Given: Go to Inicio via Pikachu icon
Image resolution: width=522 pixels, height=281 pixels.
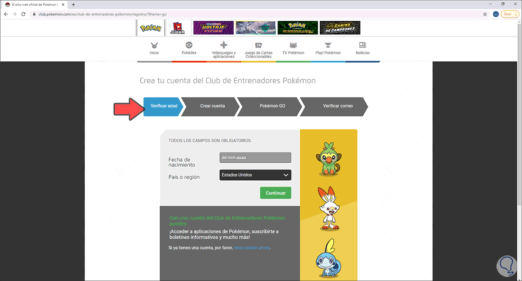Looking at the screenshot, I should 154,45.
